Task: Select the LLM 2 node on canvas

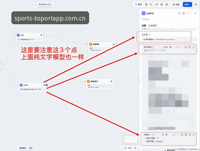Action: point(32,87)
